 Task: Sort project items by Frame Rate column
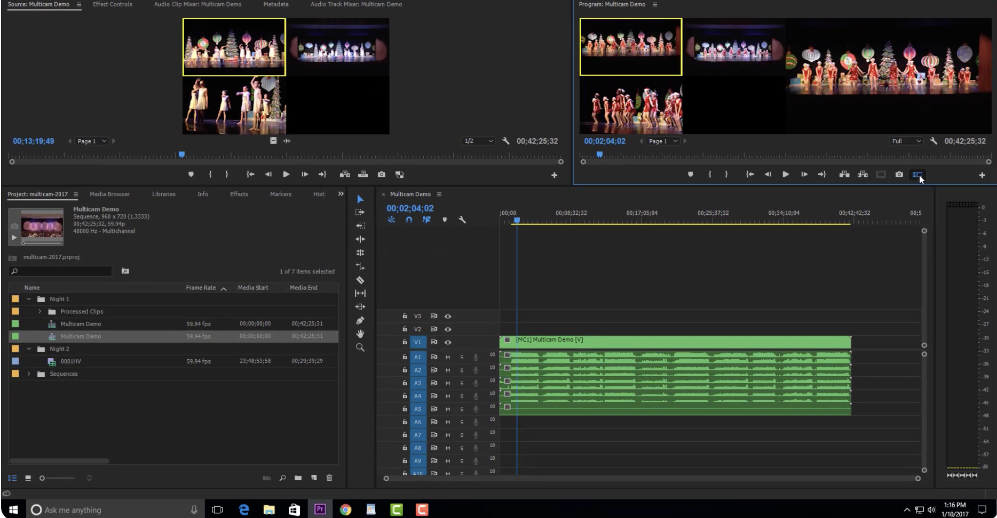(x=201, y=288)
